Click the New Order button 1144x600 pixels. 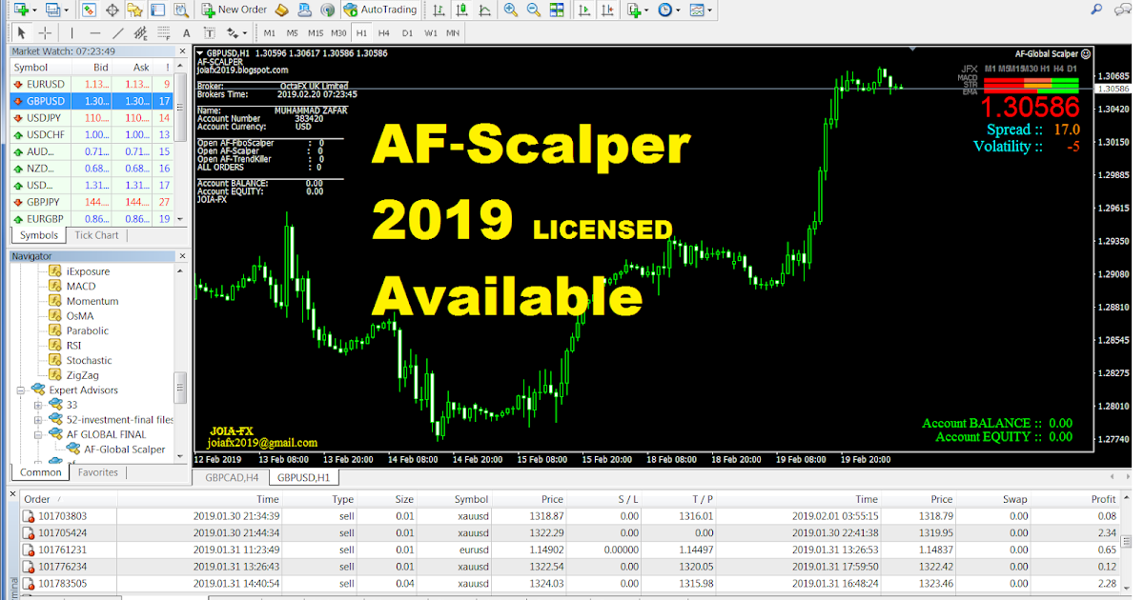[234, 10]
